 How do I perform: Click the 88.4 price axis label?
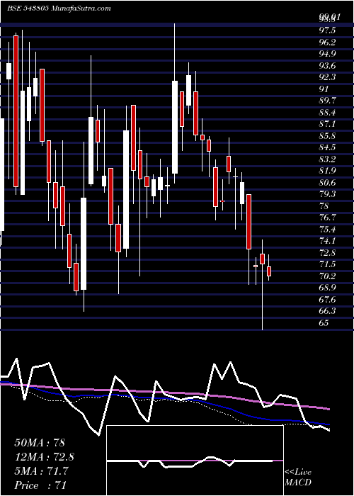(327, 112)
